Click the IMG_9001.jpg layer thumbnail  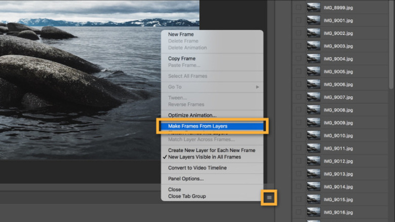[313, 20]
